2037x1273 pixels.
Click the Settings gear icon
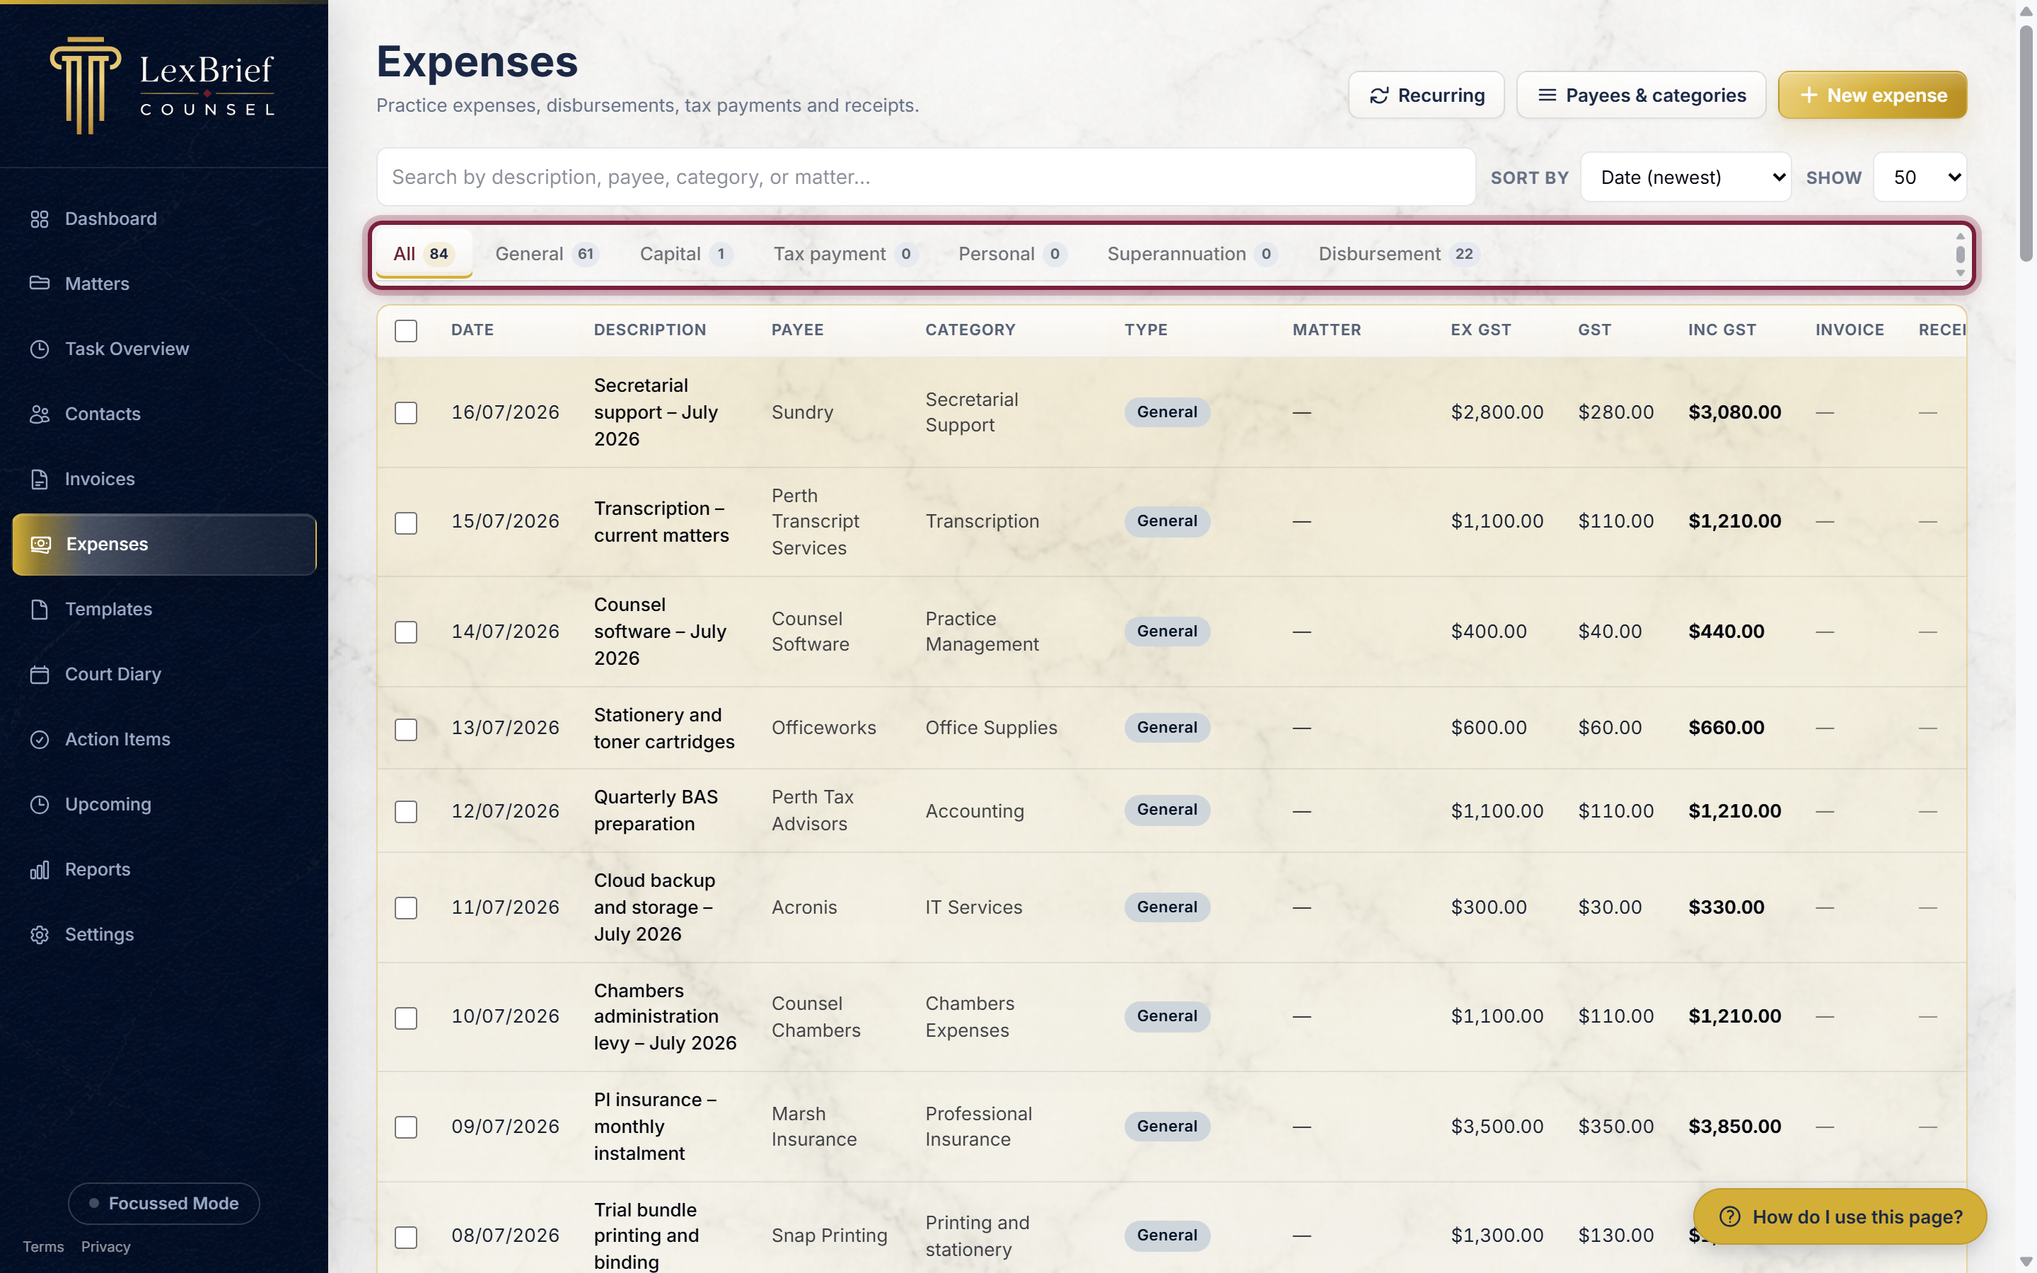[x=40, y=934]
